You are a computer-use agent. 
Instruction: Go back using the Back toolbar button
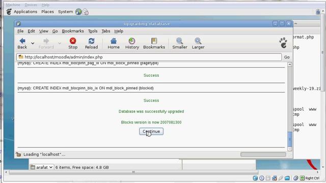22,43
